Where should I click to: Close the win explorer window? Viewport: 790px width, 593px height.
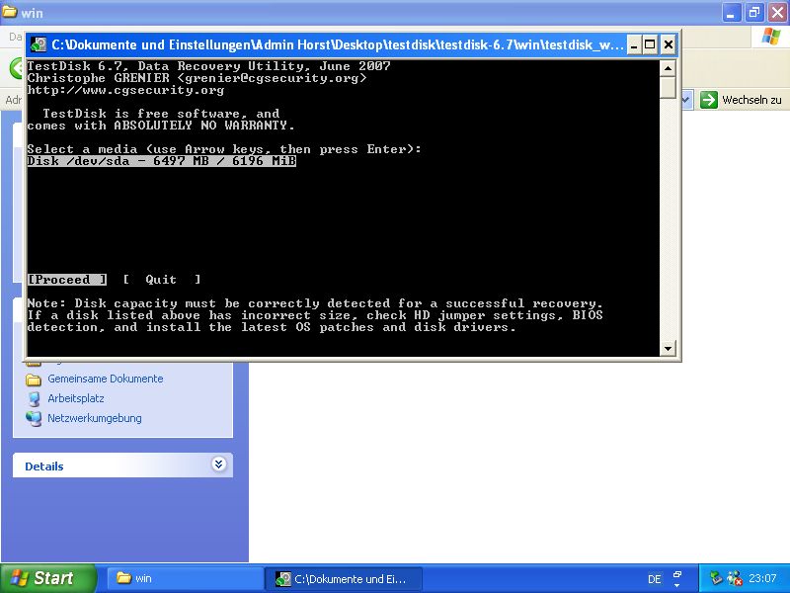point(777,13)
